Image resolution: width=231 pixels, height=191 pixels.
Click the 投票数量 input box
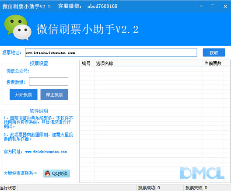point(49,82)
